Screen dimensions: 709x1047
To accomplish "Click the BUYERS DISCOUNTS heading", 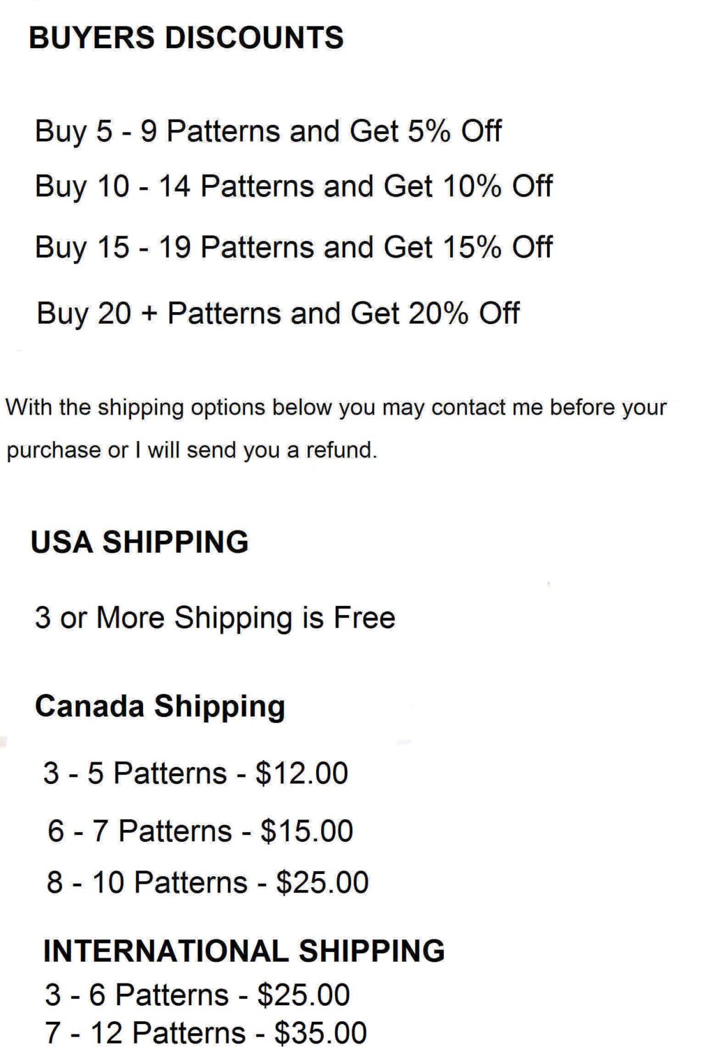I will coord(186,38).
